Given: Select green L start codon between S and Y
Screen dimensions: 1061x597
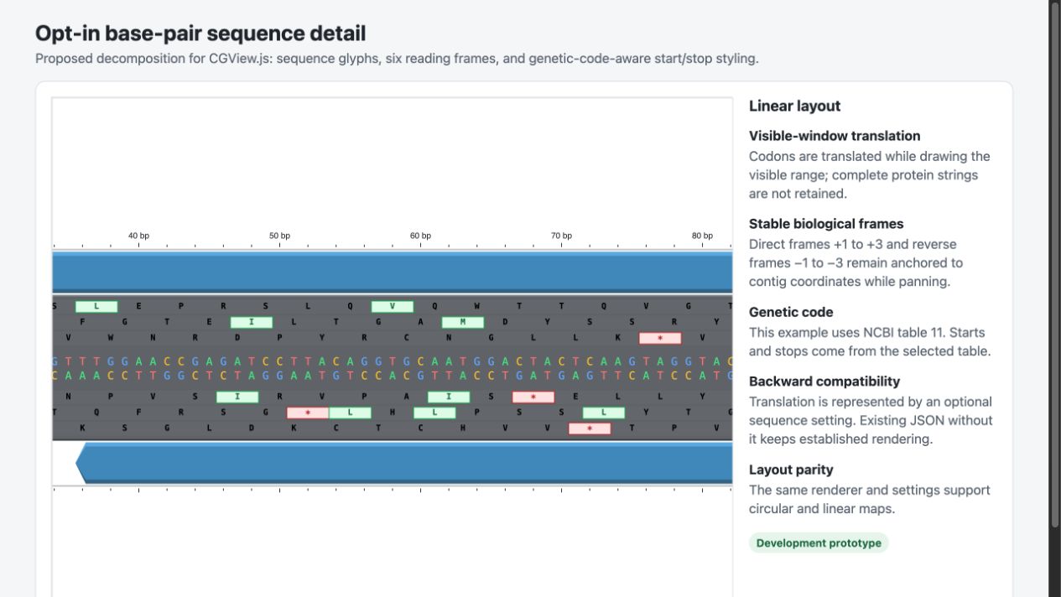Looking at the screenshot, I should pos(604,413).
